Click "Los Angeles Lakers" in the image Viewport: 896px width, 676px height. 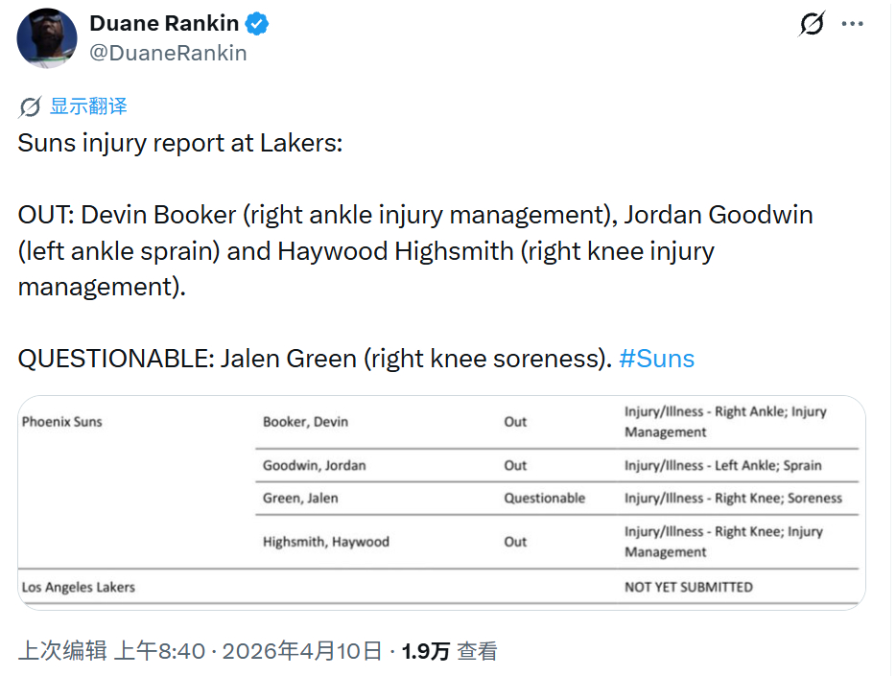click(79, 587)
